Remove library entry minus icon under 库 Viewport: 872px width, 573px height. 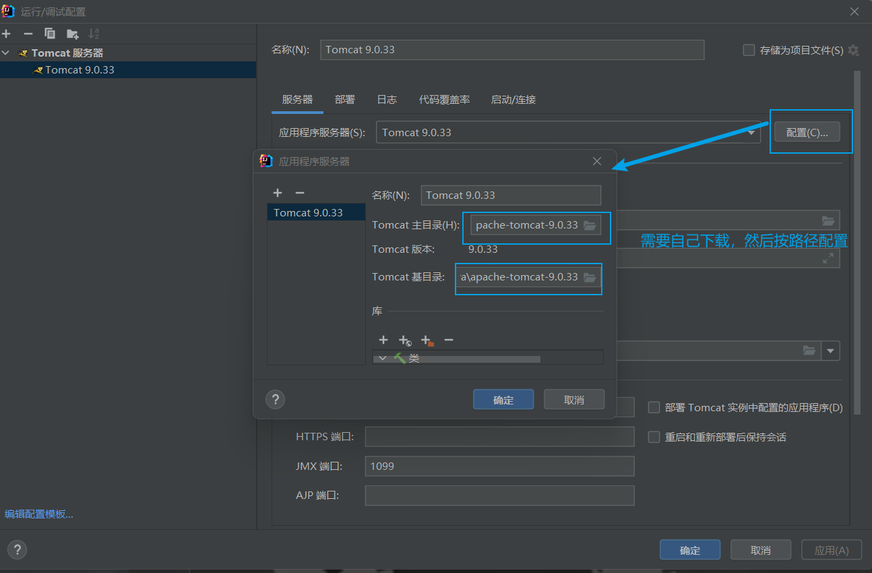449,340
